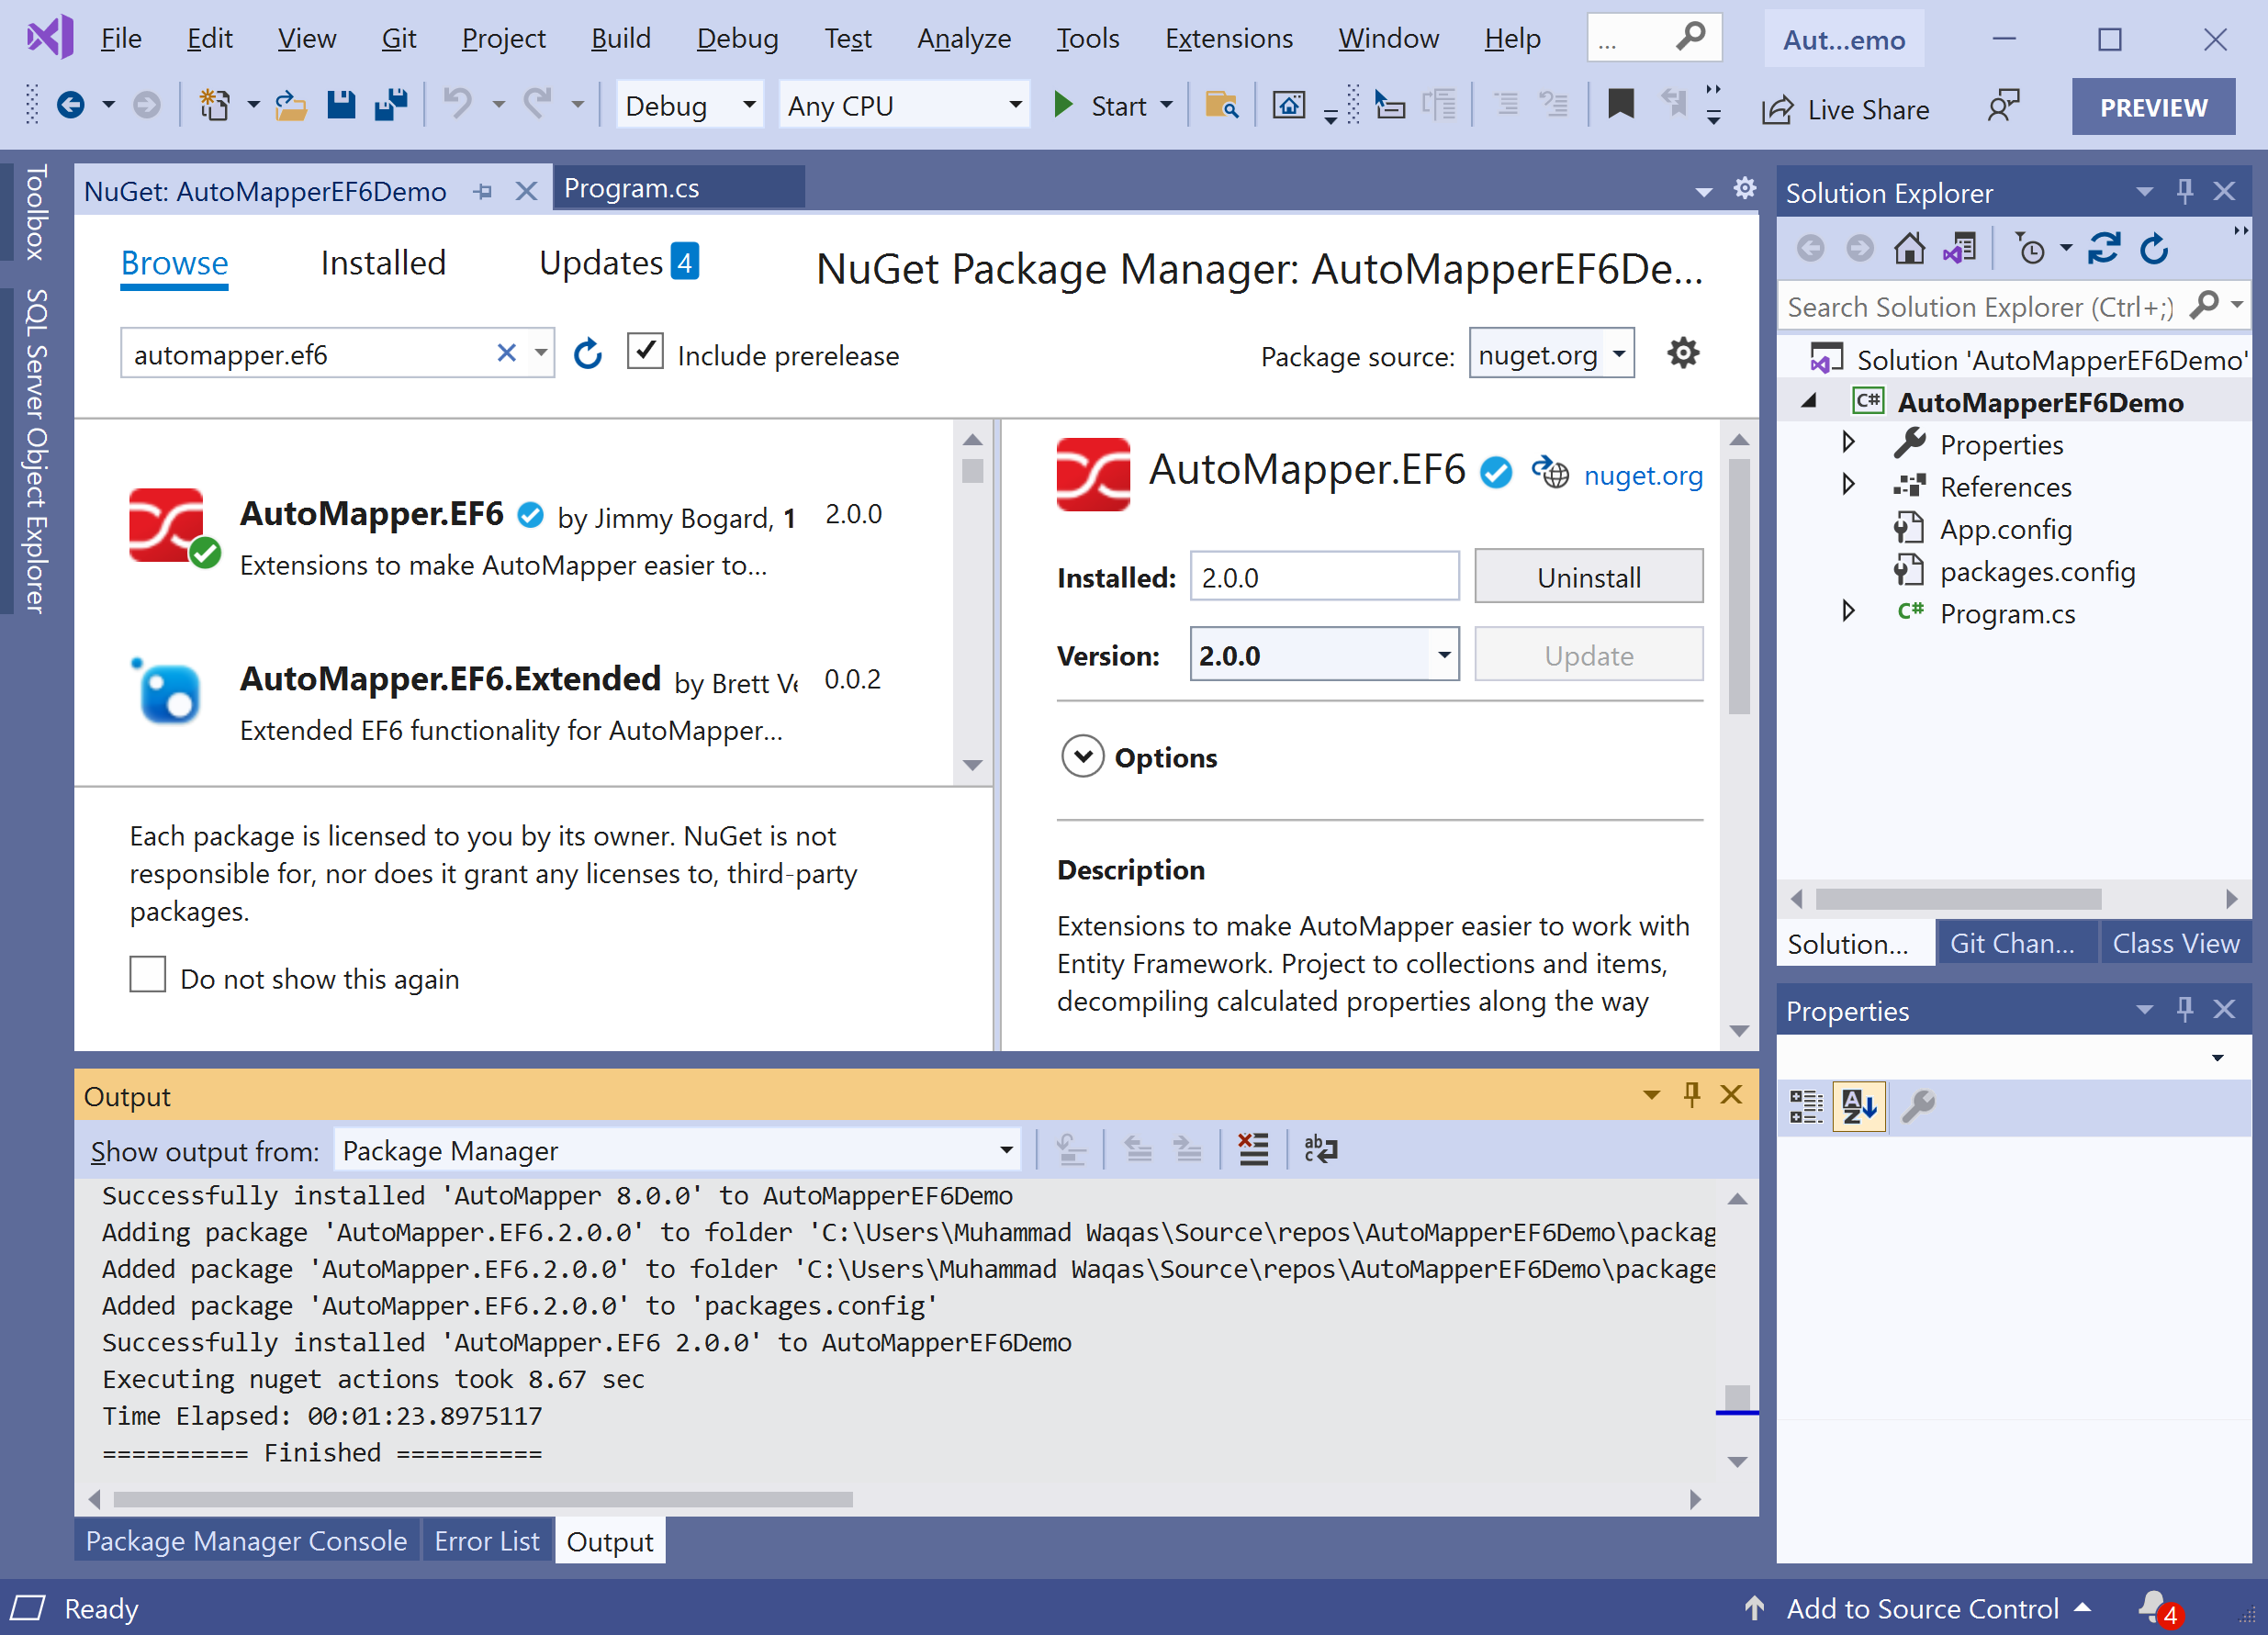
Task: Click Sync with Active Document icon
Action: (x=2103, y=249)
